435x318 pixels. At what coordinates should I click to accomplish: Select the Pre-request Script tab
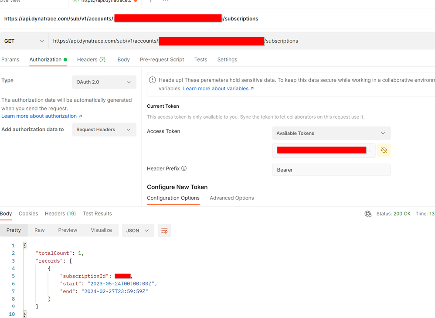coord(162,59)
